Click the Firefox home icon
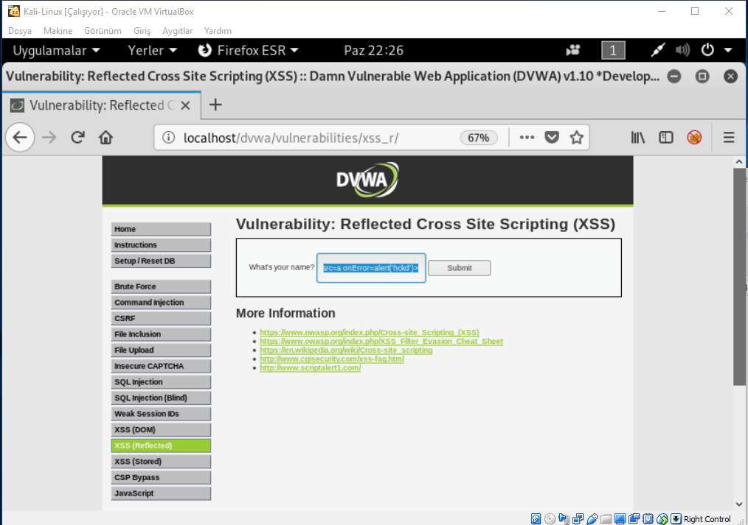This screenshot has height=525, width=748. pos(105,138)
